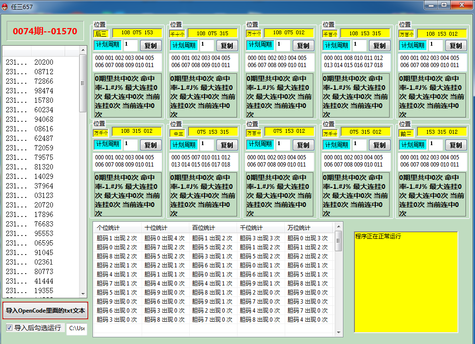This screenshot has width=475, height=344.
Task: Click the 百位统计 column header
Action: tap(213, 228)
